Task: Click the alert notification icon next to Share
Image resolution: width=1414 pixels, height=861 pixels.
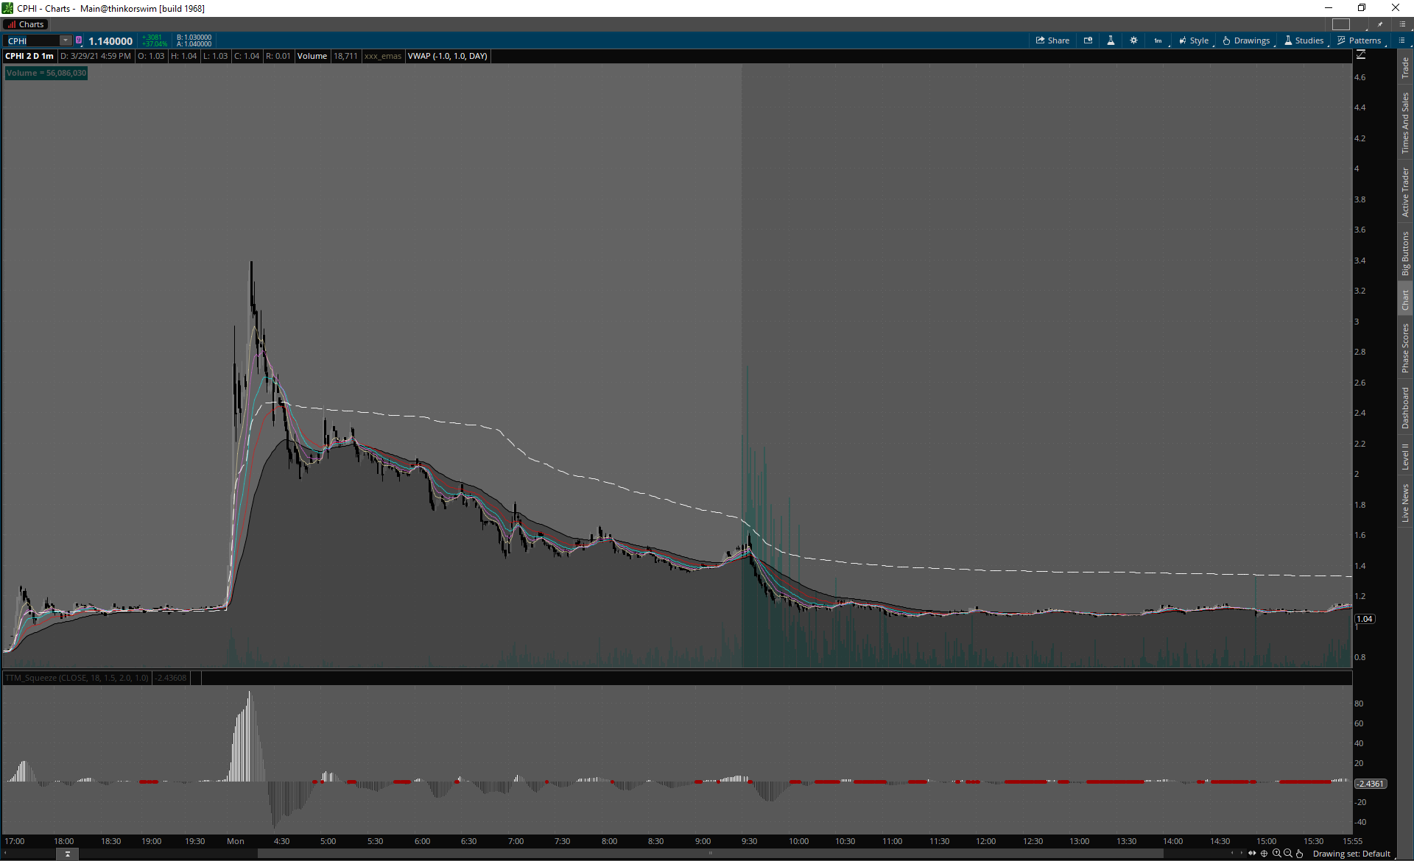Action: (x=1088, y=40)
